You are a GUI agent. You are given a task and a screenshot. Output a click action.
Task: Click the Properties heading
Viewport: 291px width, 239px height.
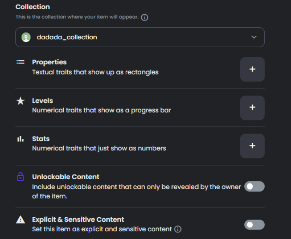[x=49, y=62]
